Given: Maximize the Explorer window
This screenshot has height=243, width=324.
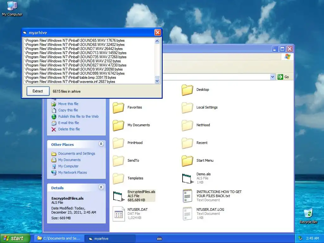Looking at the screenshot, I should click(x=282, y=49).
